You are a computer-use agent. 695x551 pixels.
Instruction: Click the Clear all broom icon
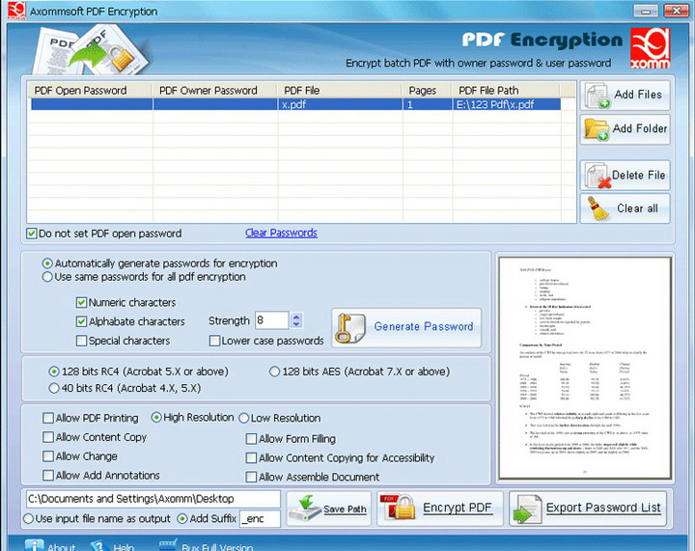click(x=598, y=208)
